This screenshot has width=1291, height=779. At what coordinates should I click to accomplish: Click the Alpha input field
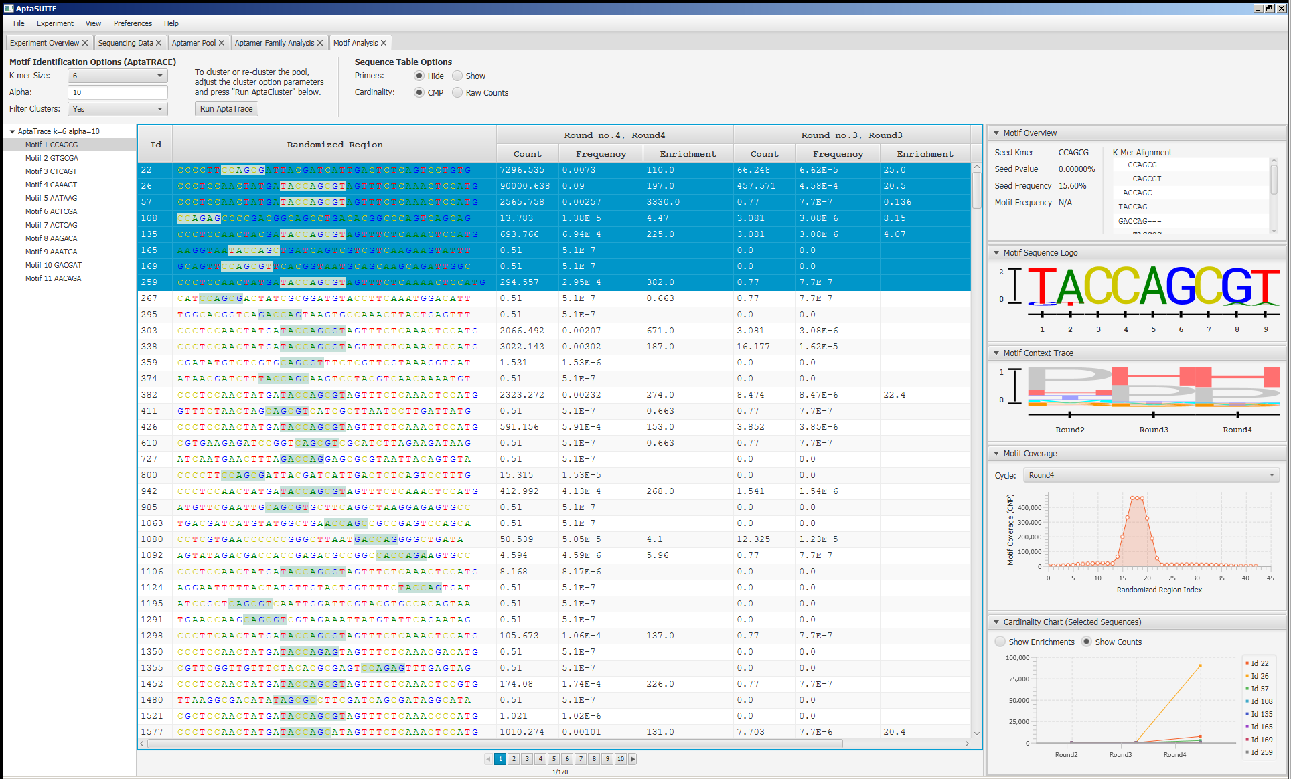click(118, 92)
